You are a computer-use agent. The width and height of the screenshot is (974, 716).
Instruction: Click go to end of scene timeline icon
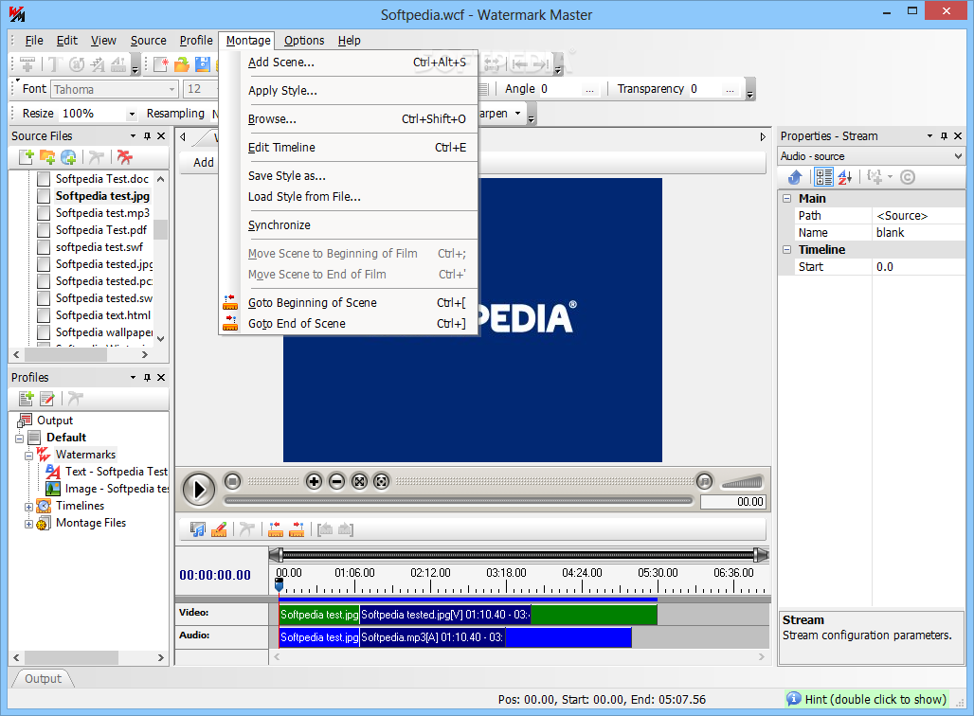(x=297, y=529)
